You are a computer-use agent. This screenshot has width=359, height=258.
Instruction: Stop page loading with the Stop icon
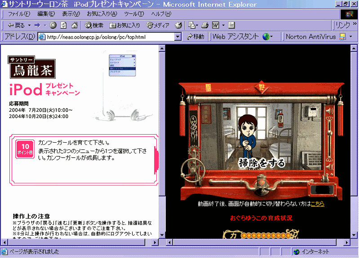53,26
